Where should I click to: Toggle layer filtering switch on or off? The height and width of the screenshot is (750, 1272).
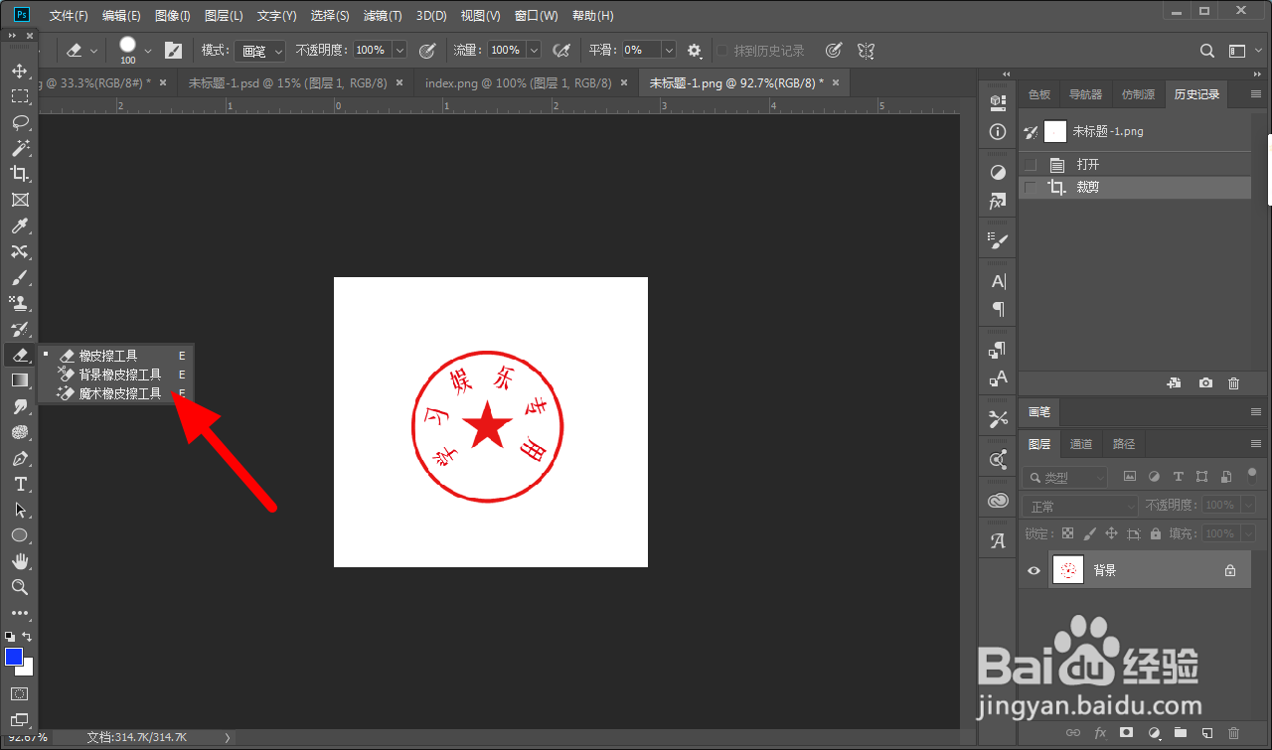(1251, 477)
